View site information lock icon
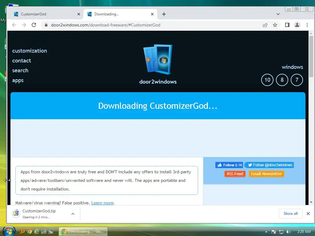 pyautogui.click(x=46, y=25)
